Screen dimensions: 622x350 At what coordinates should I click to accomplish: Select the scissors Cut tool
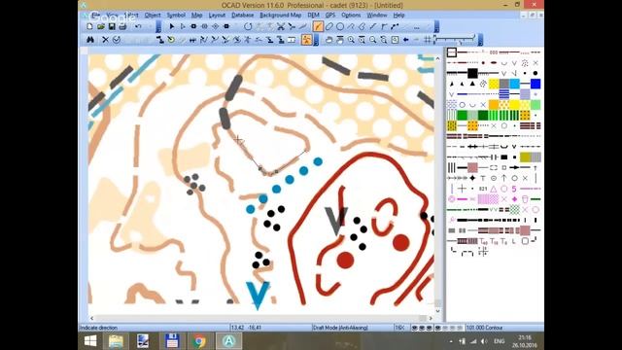(x=281, y=26)
